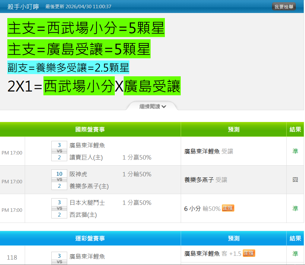Open the 西武獅(主) team name
The width and height of the screenshot is (305, 265).
click(83, 215)
